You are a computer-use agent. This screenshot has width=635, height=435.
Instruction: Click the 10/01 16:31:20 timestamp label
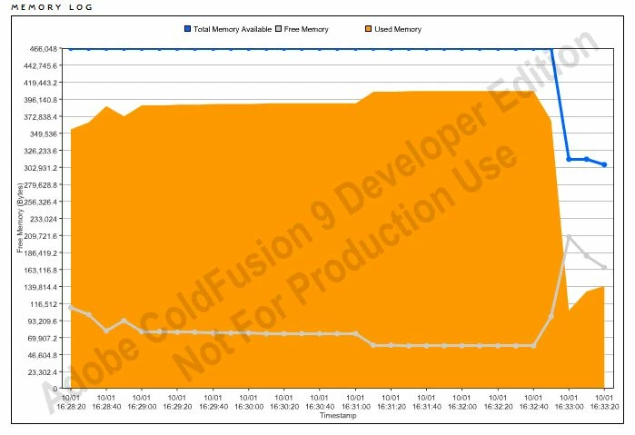click(x=391, y=401)
